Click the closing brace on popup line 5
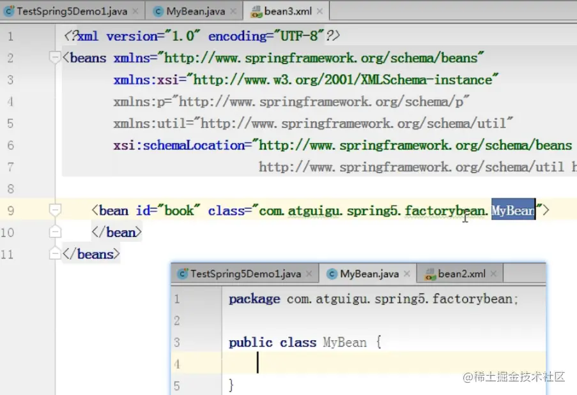Screen dimensions: 577x395 (x=231, y=385)
